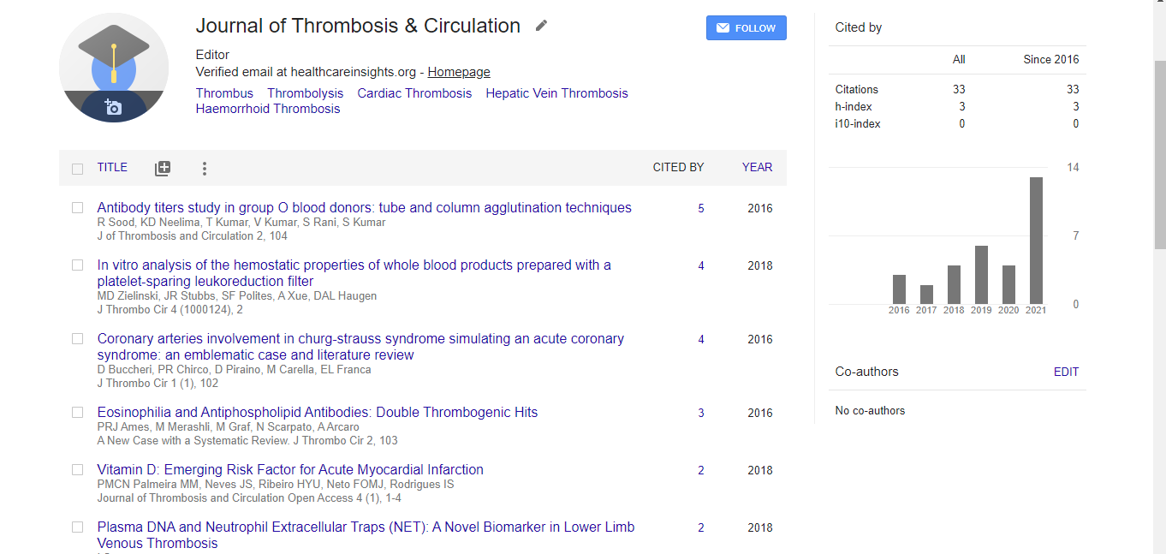1166x554 pixels.
Task: Click EDIT in the Co-authors section
Action: [1066, 372]
